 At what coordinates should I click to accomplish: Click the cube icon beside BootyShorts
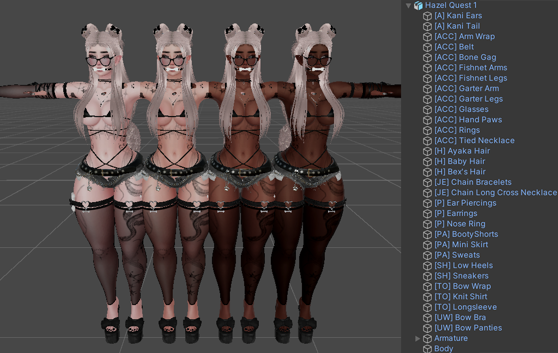point(427,234)
